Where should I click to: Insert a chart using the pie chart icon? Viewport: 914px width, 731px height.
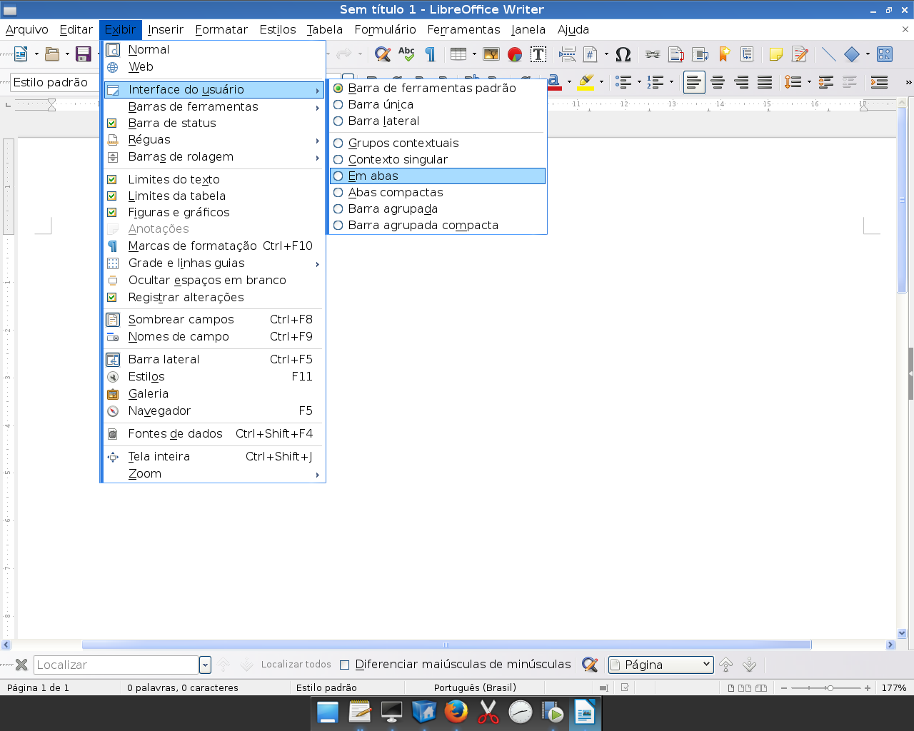515,54
